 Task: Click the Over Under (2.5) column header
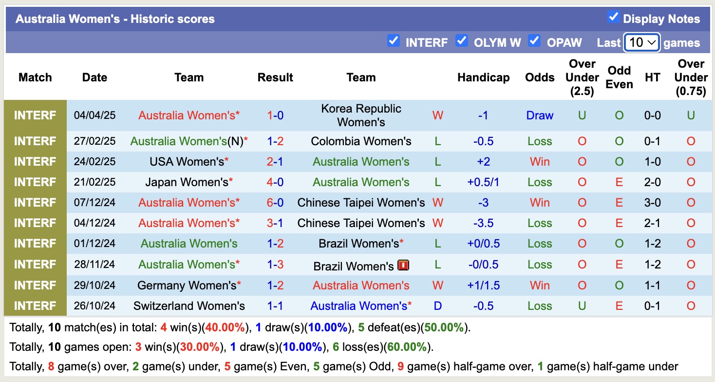tap(582, 77)
